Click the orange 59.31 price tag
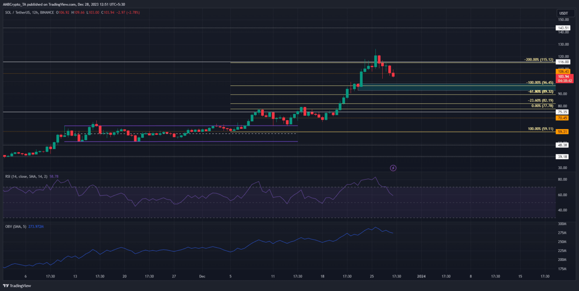579x291 pixels. point(562,132)
